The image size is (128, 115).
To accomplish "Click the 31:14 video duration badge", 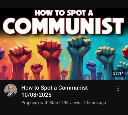I will coord(118,73).
